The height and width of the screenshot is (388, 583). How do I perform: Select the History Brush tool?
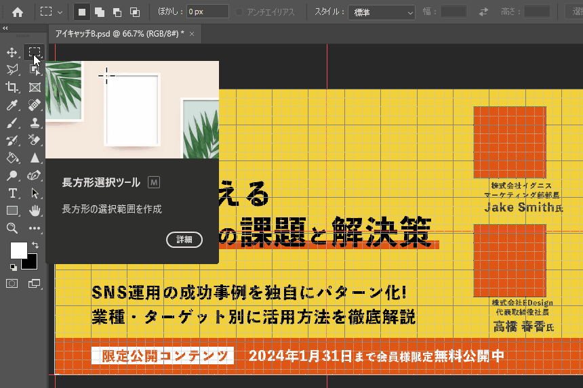[12, 140]
